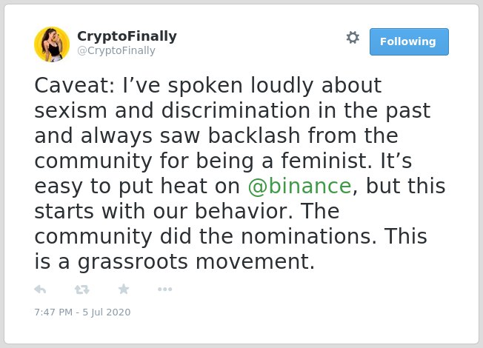483x348 pixels.
Task: Click the tweet body starting with Caveat
Action: pyautogui.click(x=240, y=173)
